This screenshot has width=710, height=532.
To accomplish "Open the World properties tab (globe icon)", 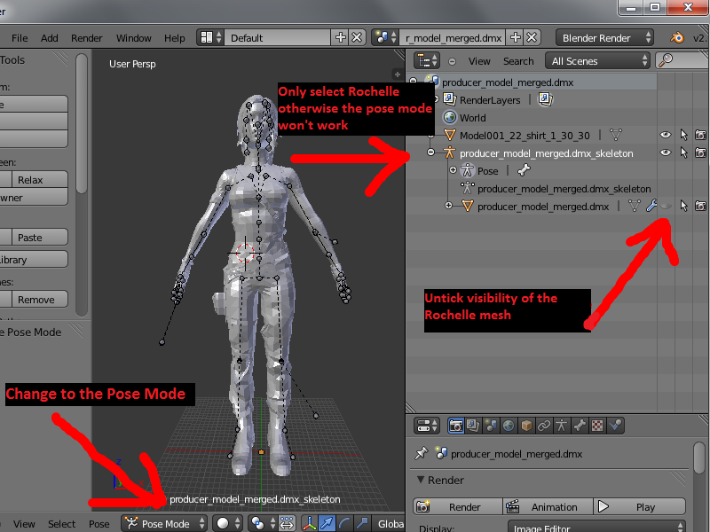I will tap(509, 426).
